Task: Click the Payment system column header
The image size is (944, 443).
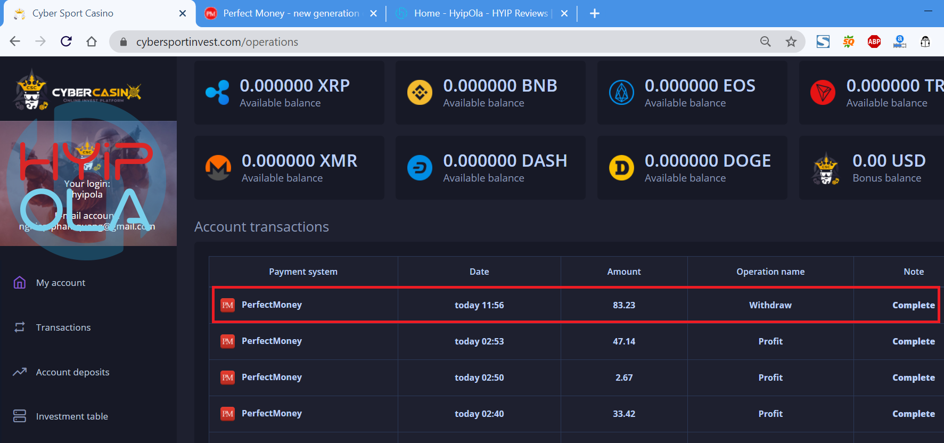Action: (x=303, y=272)
